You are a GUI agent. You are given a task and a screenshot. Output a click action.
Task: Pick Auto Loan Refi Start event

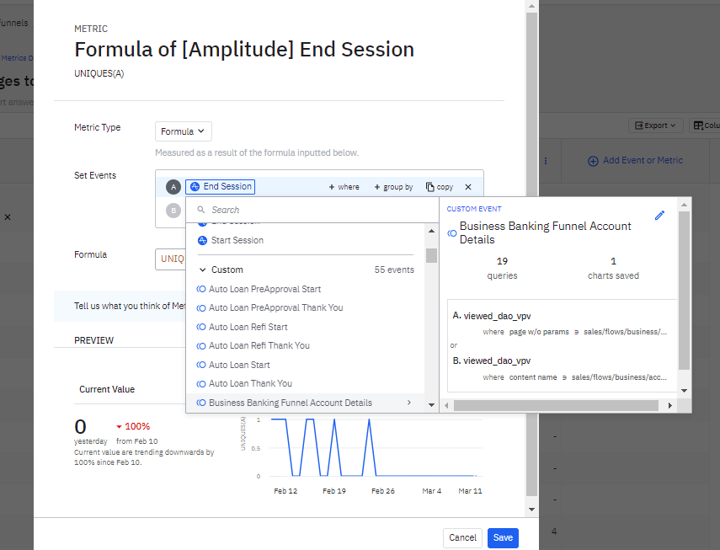click(x=248, y=327)
